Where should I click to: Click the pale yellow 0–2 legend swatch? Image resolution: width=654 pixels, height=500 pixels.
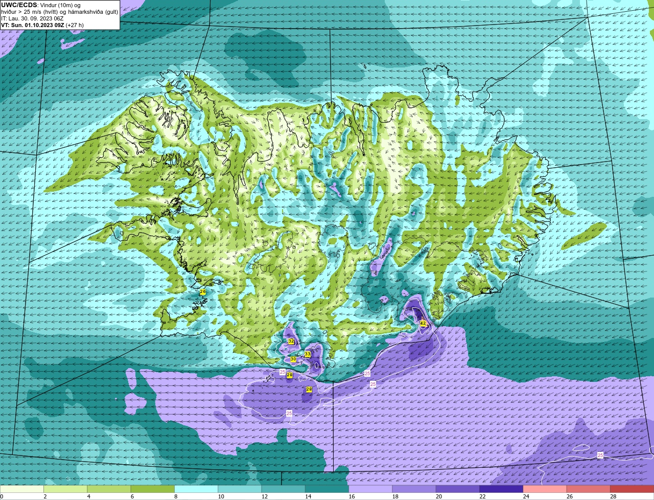point(22,489)
